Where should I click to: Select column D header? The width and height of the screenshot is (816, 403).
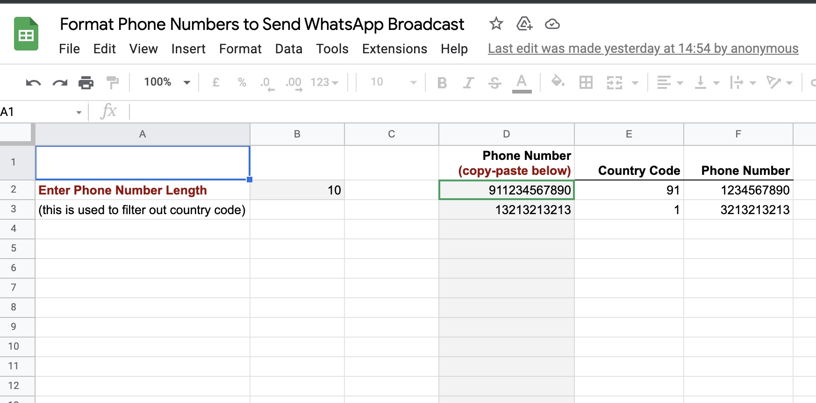(x=507, y=134)
